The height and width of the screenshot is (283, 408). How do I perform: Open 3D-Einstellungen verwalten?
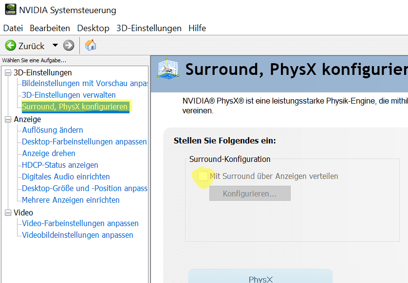[x=69, y=95]
